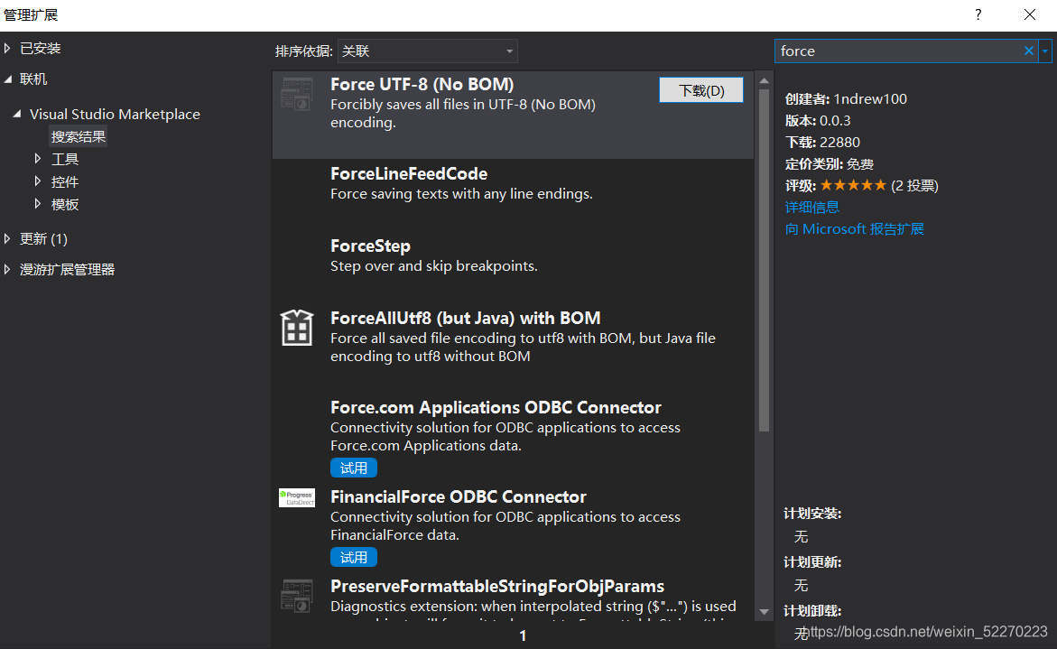The width and height of the screenshot is (1057, 649).
Task: Click the results list scrollbar thumb
Action: (764, 259)
